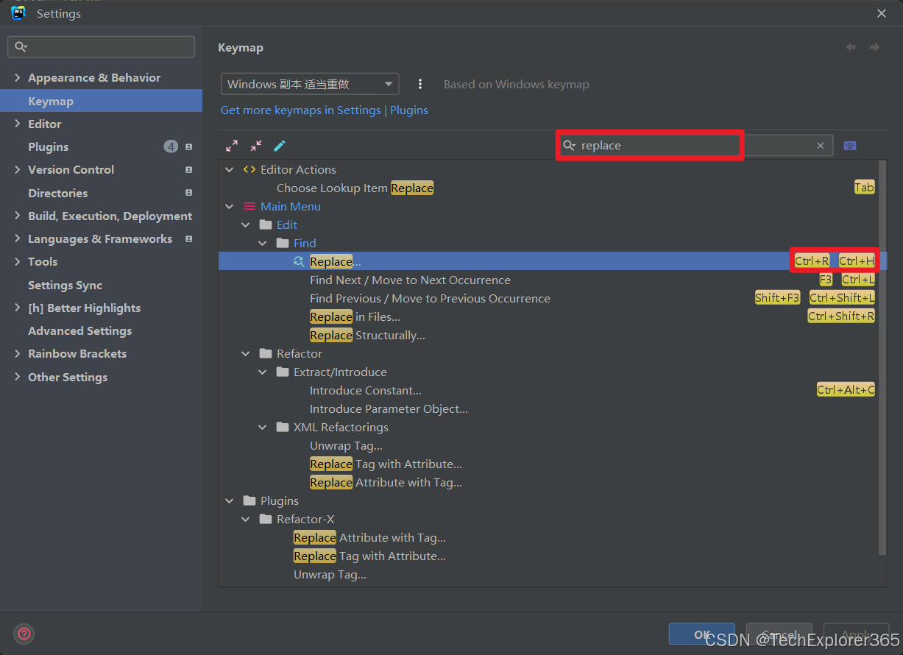This screenshot has width=903, height=655.
Task: Go forward with the right arrow icon
Action: pos(874,47)
